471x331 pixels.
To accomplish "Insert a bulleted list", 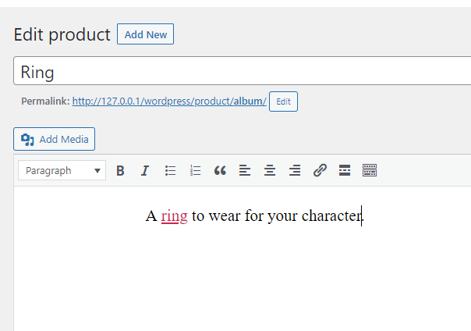I will [170, 170].
